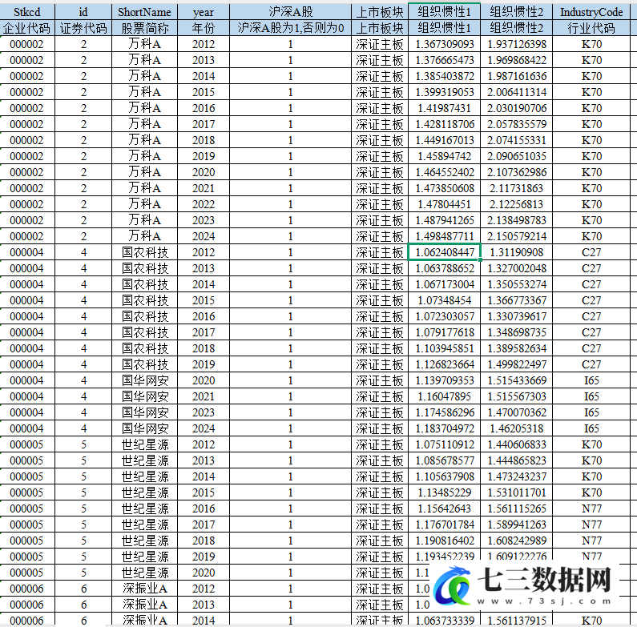637x627 pixels.
Task: Select cell with value 1.561137915
Action: pos(517,620)
